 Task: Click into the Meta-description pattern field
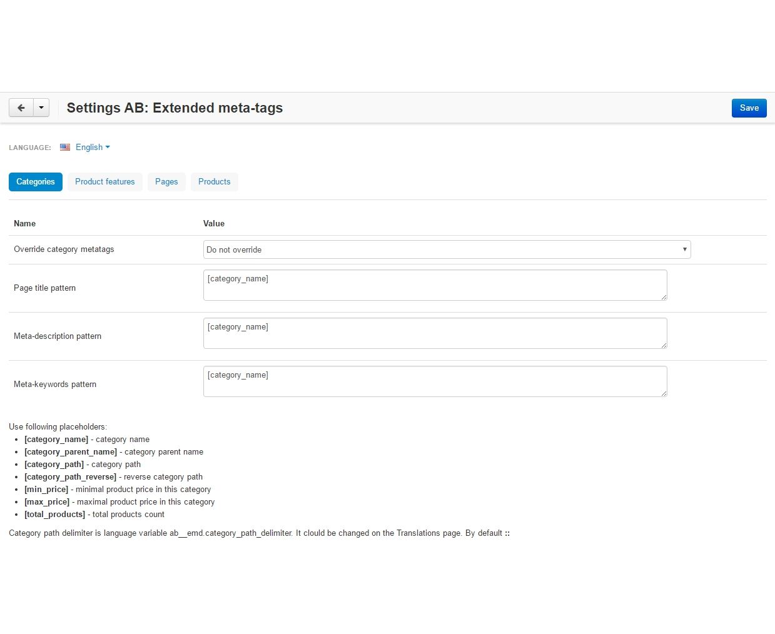pyautogui.click(x=435, y=333)
